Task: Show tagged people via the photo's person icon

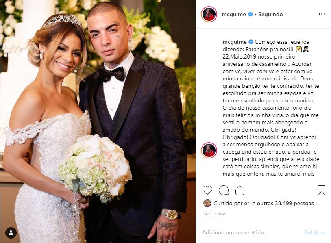Action: [11, 233]
